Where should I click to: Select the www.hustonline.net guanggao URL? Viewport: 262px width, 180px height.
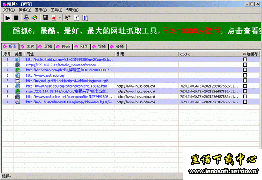pos(69,97)
